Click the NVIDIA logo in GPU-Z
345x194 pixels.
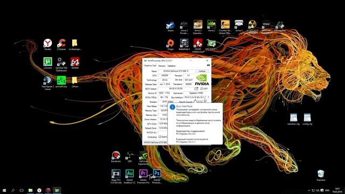[202, 80]
